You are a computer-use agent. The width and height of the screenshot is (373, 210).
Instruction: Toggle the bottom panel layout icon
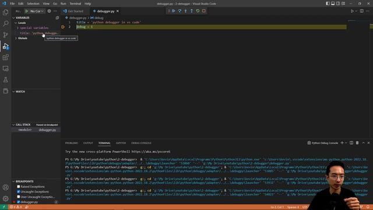point(333,3)
